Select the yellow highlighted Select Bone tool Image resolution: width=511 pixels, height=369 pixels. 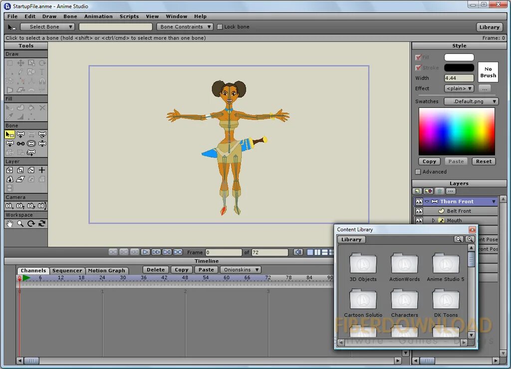click(x=10, y=134)
